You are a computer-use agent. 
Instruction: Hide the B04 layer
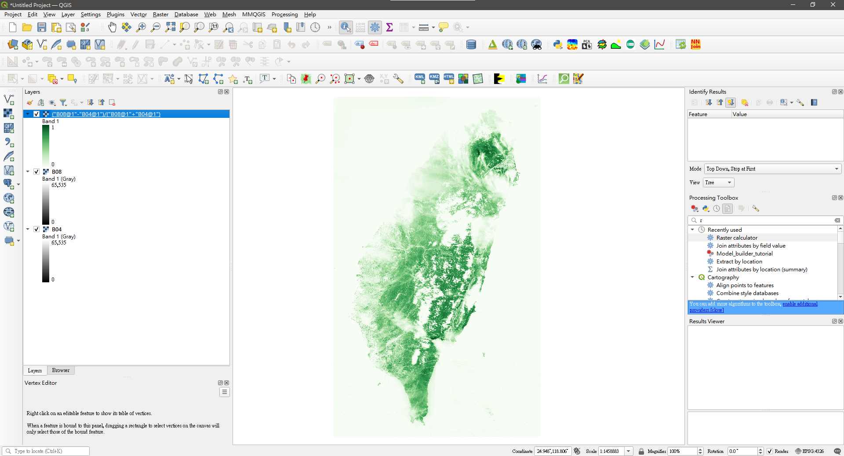[x=36, y=229]
